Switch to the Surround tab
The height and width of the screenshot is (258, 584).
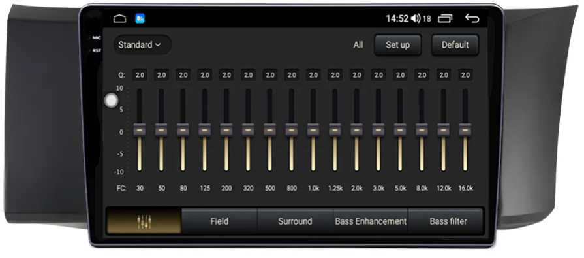click(x=295, y=221)
